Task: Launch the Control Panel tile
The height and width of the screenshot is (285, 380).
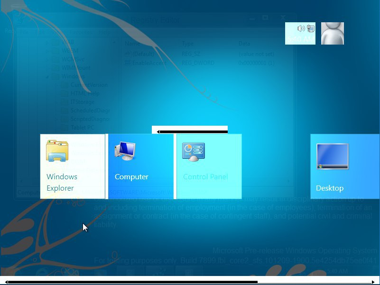Action: tap(209, 166)
